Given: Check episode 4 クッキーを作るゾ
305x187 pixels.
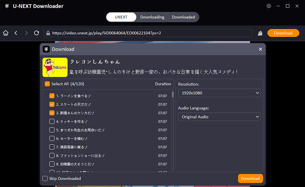Looking at the screenshot, I should (52, 122).
